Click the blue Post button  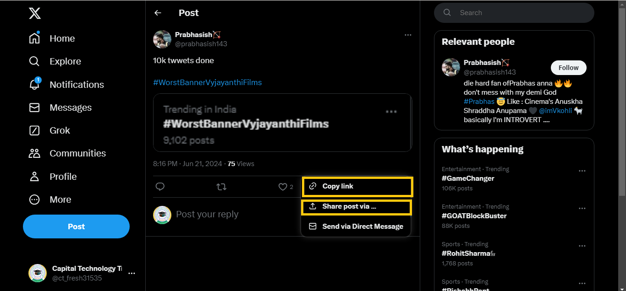pos(76,226)
